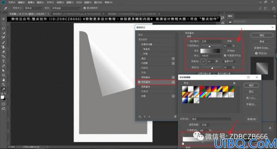Click the share icon at top right
277x149 pixels.
tap(273, 8)
